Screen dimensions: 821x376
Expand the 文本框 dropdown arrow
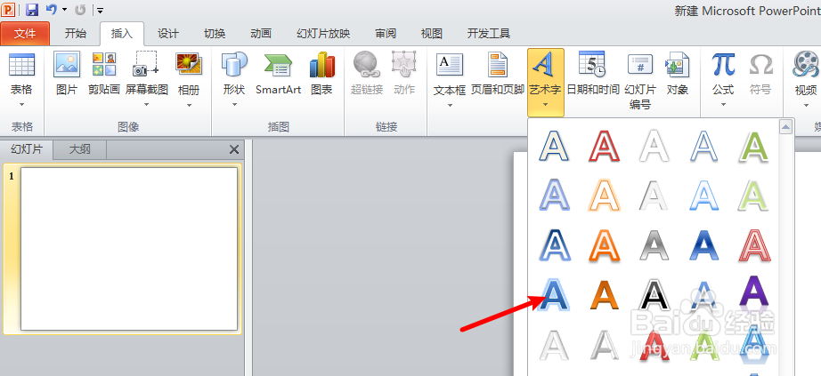(450, 105)
